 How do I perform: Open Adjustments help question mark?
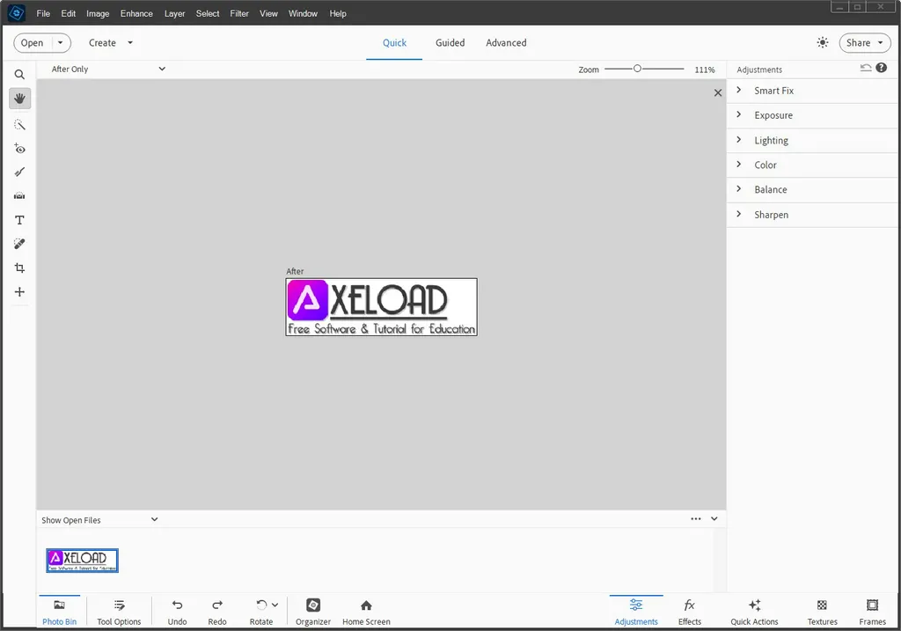coord(882,68)
